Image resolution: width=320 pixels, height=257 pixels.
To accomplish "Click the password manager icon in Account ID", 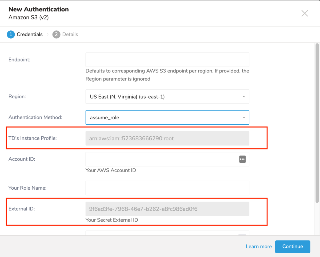I will 242,159.
